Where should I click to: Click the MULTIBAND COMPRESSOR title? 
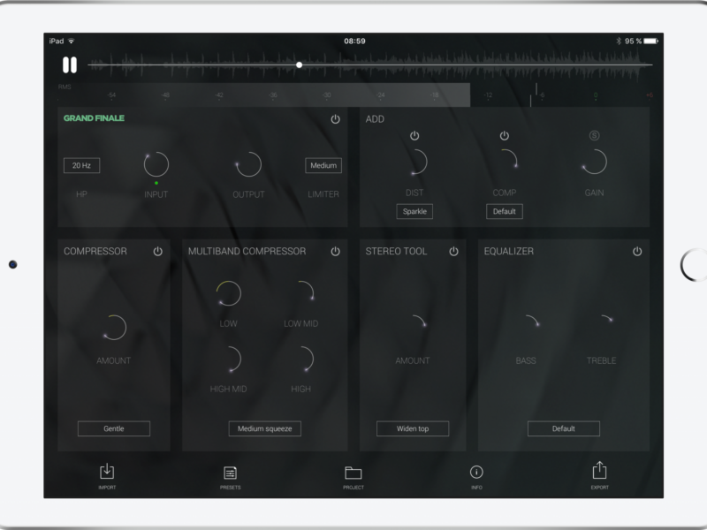(x=247, y=251)
